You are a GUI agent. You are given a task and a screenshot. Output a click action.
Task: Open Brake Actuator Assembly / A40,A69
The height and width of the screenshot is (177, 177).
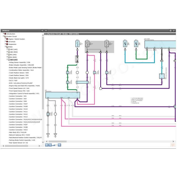(21, 65)
